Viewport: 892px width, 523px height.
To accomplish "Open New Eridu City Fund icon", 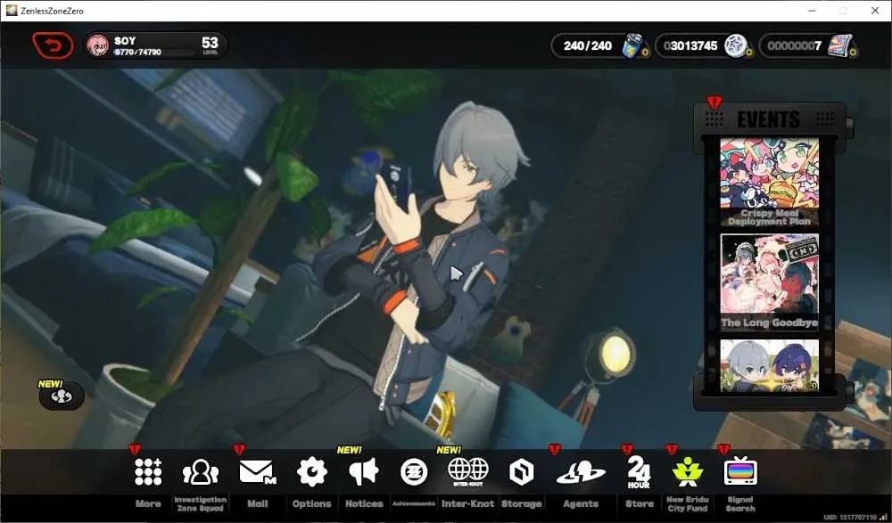I will coord(688,472).
